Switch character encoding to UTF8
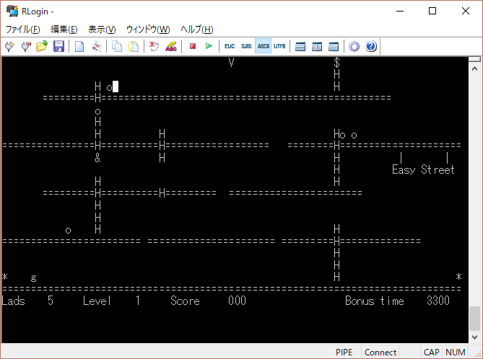The height and width of the screenshot is (359, 483). pos(279,46)
